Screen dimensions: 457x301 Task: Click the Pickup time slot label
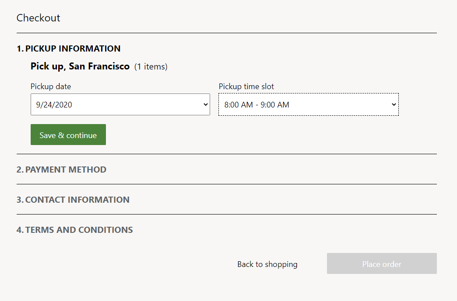[246, 86]
